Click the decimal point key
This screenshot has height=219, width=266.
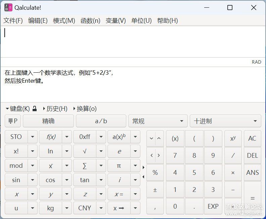[194, 206]
